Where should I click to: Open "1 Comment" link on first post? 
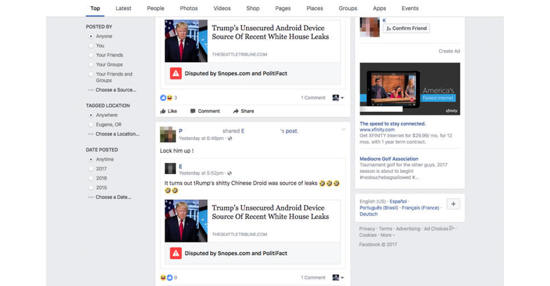(313, 98)
